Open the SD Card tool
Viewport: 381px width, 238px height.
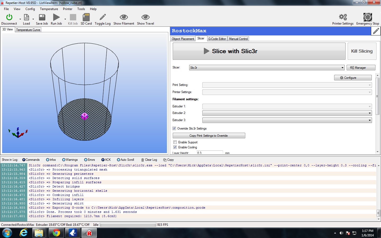(x=86, y=17)
